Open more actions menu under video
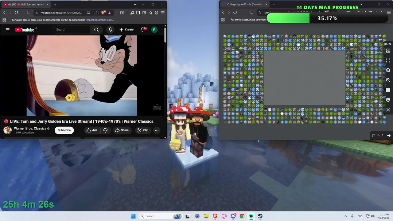The width and height of the screenshot is (393, 221). click(x=157, y=130)
